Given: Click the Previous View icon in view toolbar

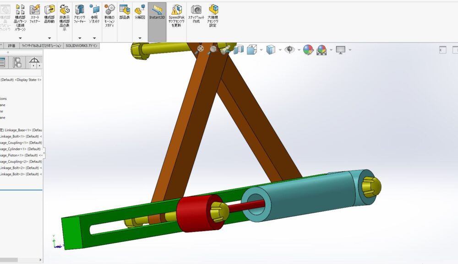Looking at the screenshot, I should (225, 50).
